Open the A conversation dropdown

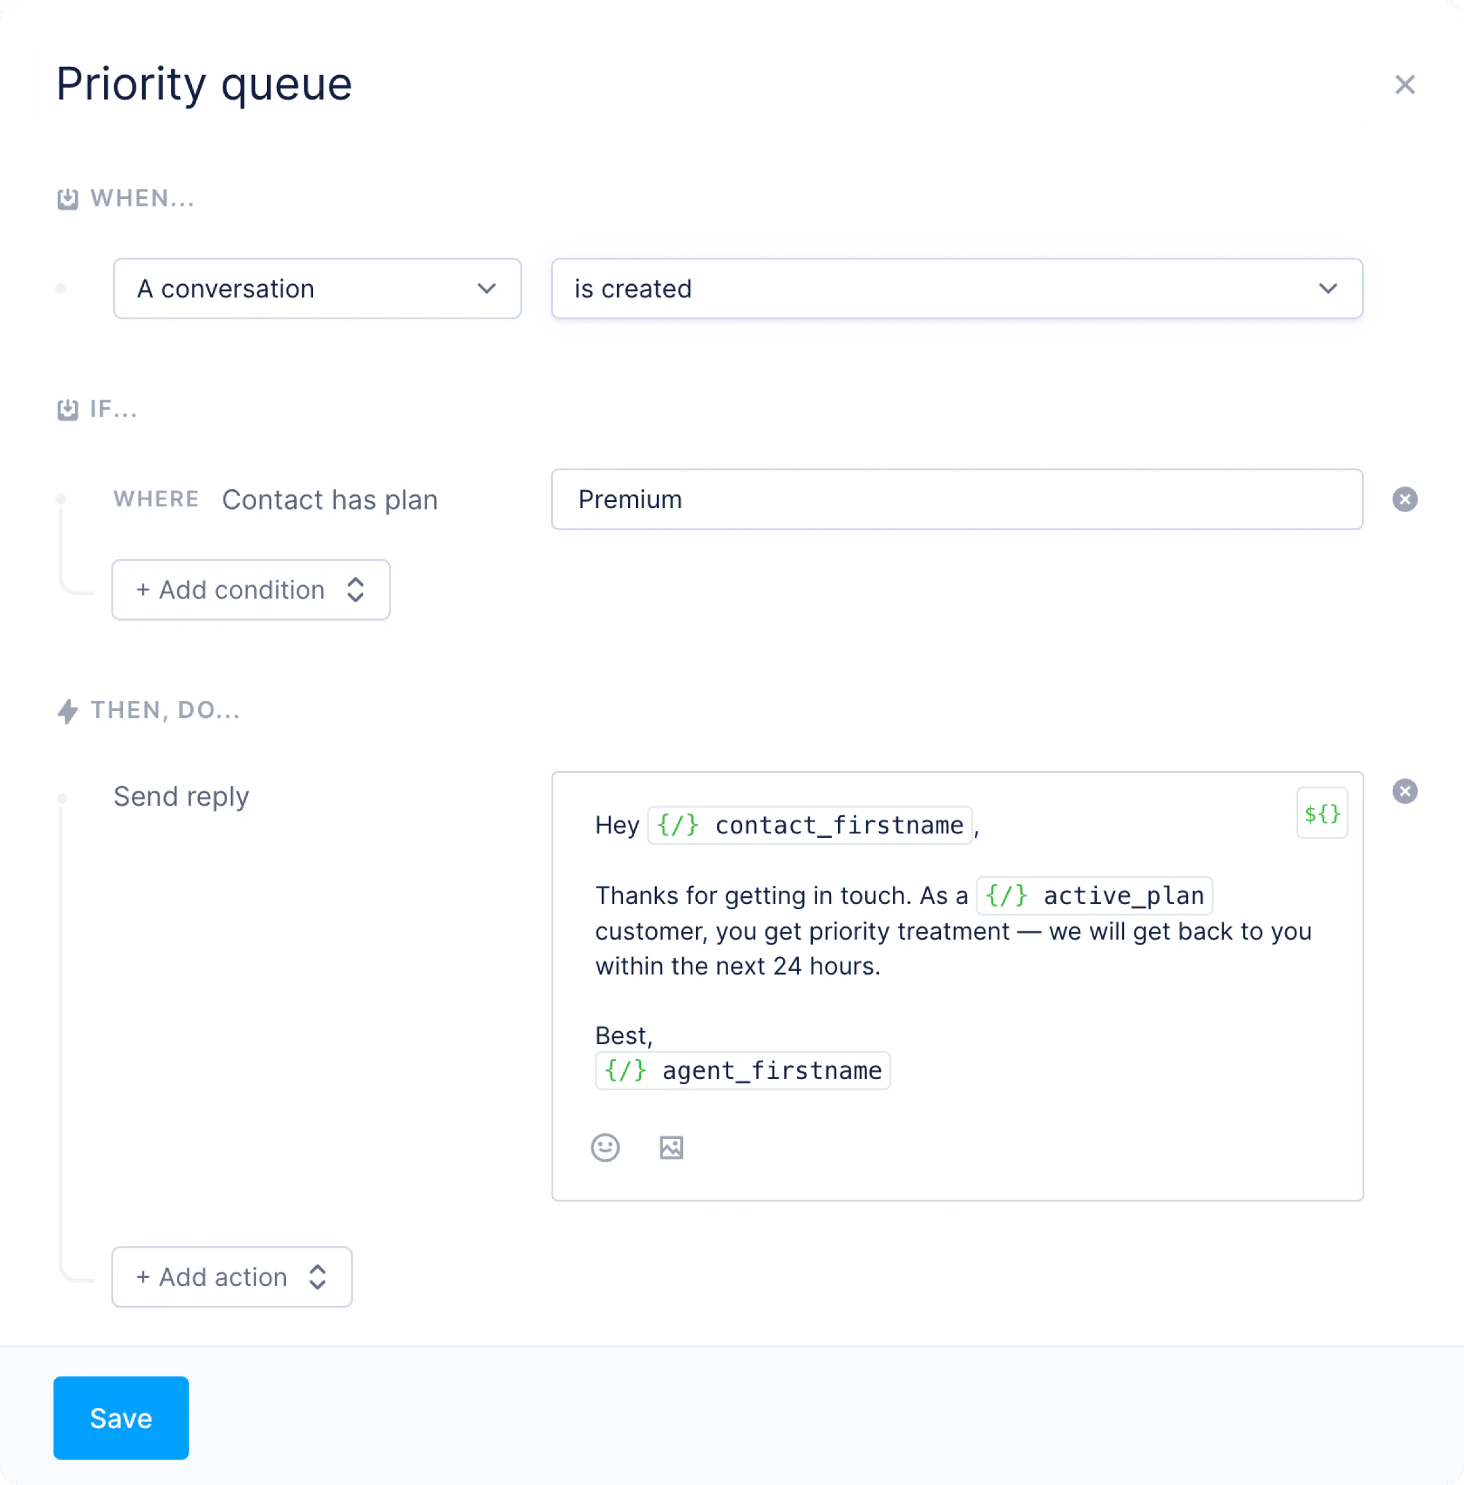316,289
